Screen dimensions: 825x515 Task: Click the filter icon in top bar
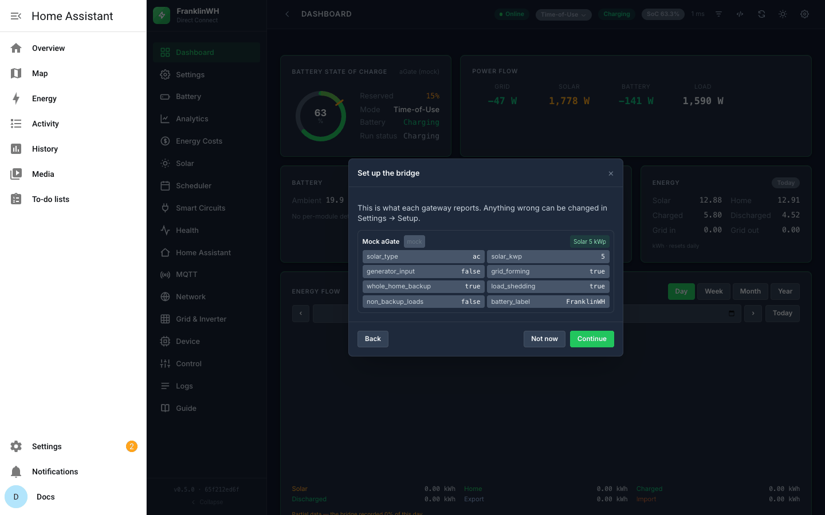[718, 14]
